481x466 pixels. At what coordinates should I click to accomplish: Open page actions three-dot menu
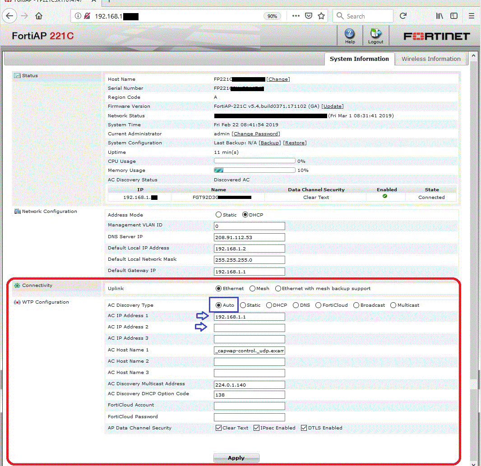pyautogui.click(x=296, y=16)
